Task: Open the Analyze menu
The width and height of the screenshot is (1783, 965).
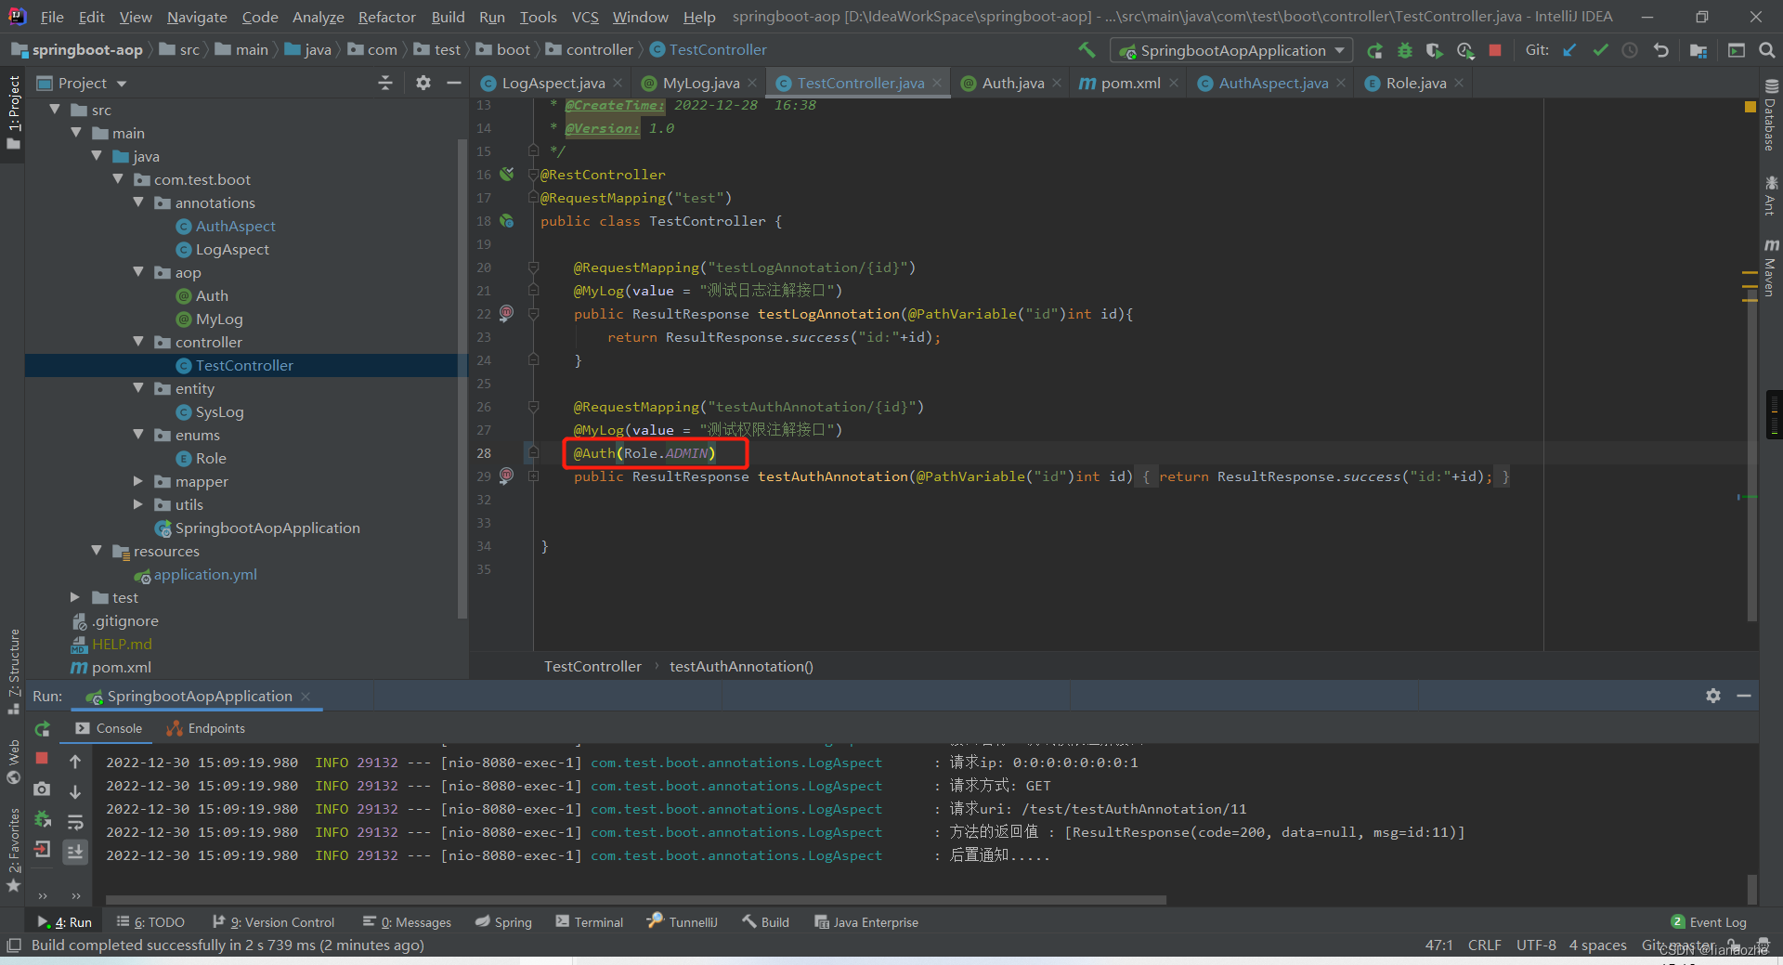Action: [x=318, y=17]
